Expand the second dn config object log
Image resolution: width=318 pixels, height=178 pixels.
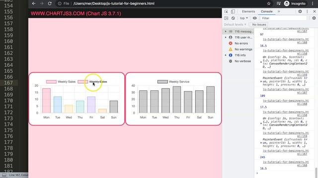[261, 123]
